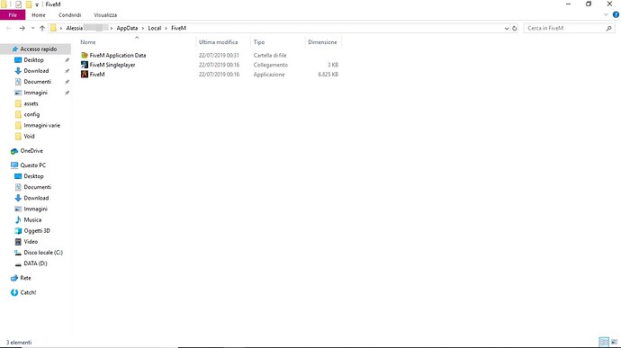Click the Accesso rapido star icon

(x=15, y=49)
